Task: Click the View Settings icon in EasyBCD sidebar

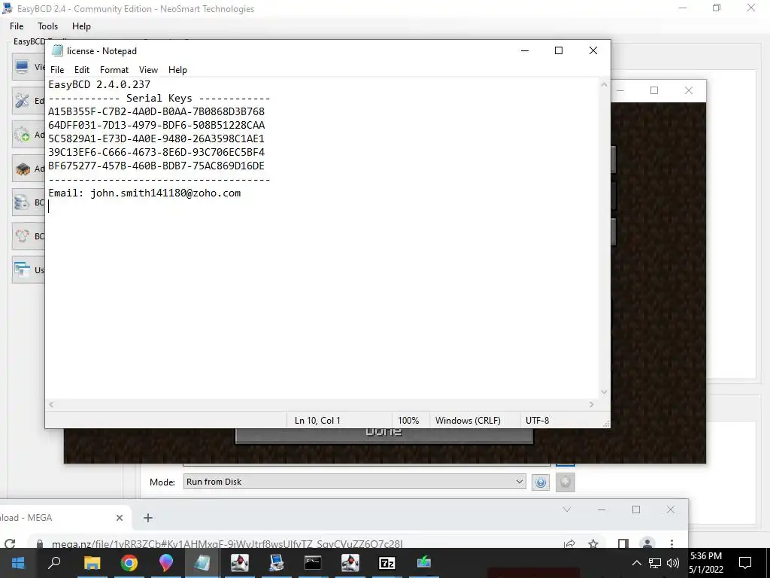Action: point(22,66)
